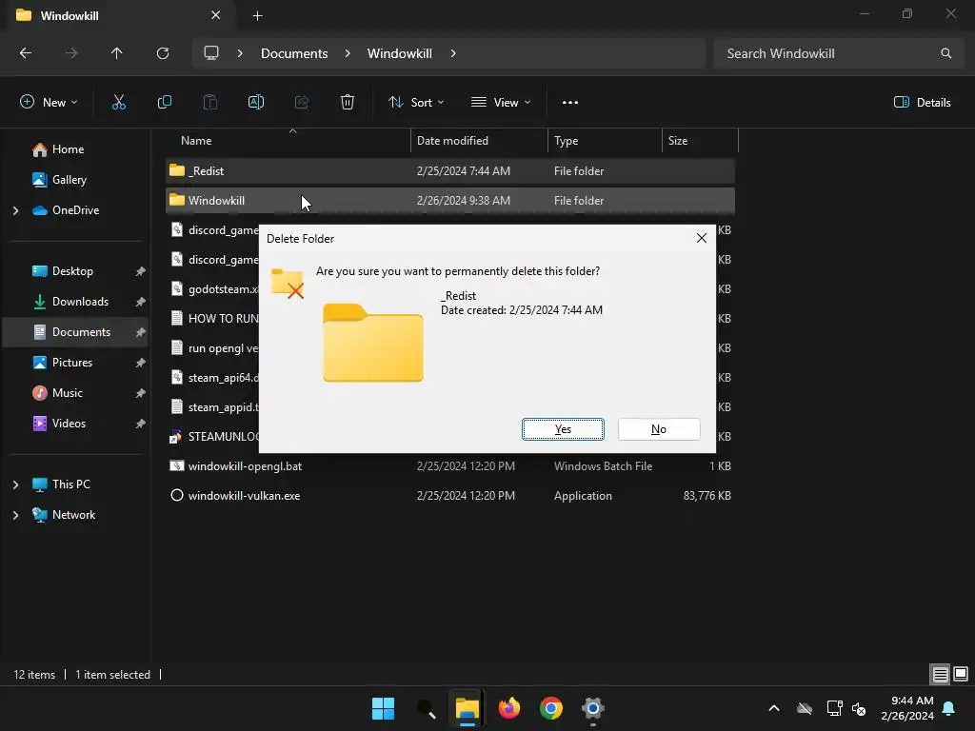
Task: Expand the OneDrive tree node
Action: pos(15,210)
